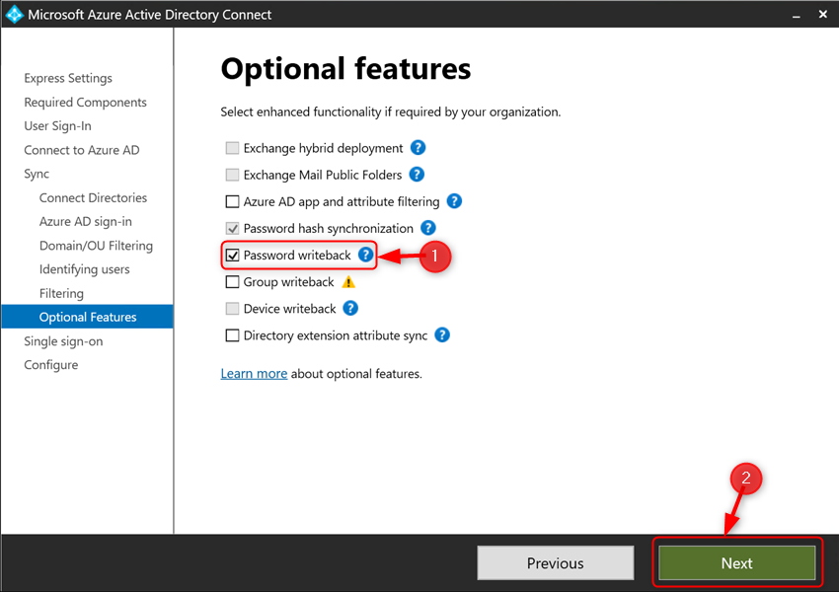Open the Learn more link
This screenshot has width=839, height=592.
point(254,373)
